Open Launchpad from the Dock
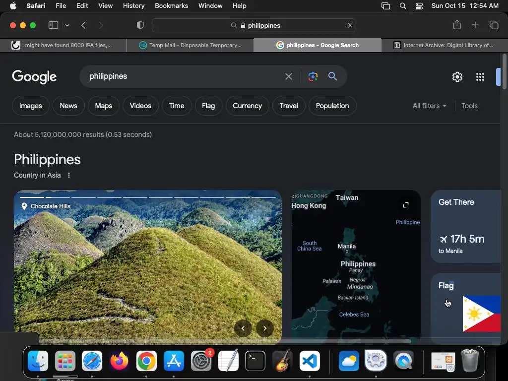The image size is (508, 381). (x=65, y=361)
